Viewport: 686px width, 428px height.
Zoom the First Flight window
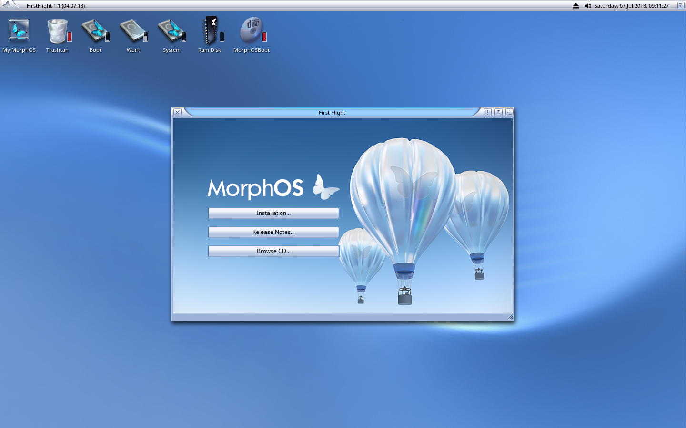coord(498,112)
